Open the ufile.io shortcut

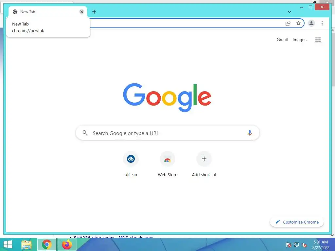(x=131, y=164)
